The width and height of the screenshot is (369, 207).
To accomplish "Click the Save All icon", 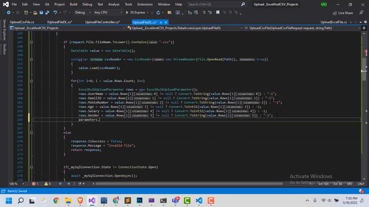I will tap(47, 13).
